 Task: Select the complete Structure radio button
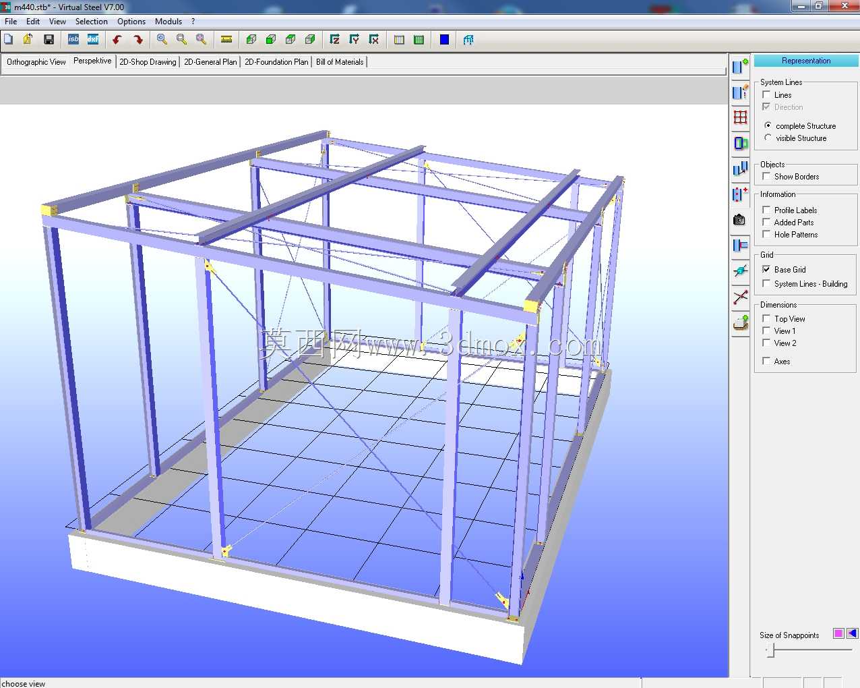click(768, 125)
